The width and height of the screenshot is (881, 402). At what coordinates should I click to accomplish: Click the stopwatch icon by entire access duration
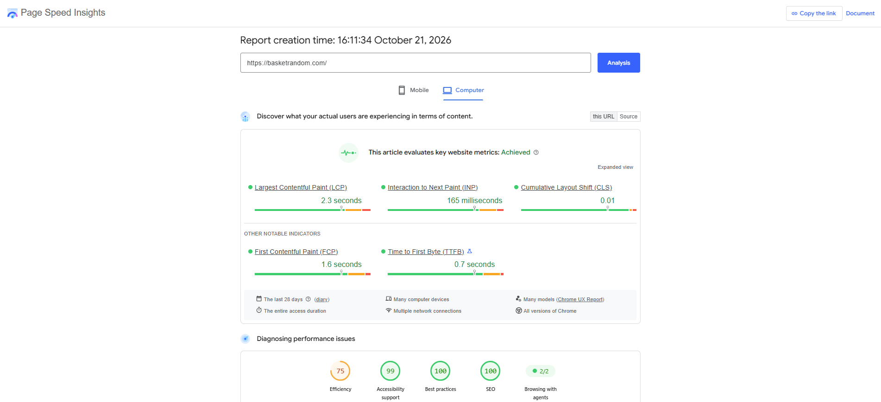pyautogui.click(x=259, y=310)
